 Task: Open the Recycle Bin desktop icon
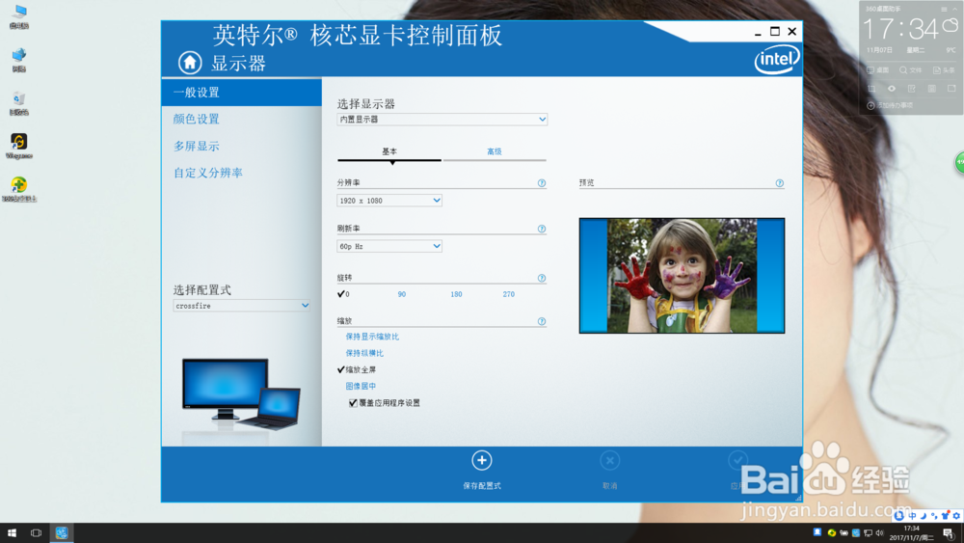tap(19, 103)
